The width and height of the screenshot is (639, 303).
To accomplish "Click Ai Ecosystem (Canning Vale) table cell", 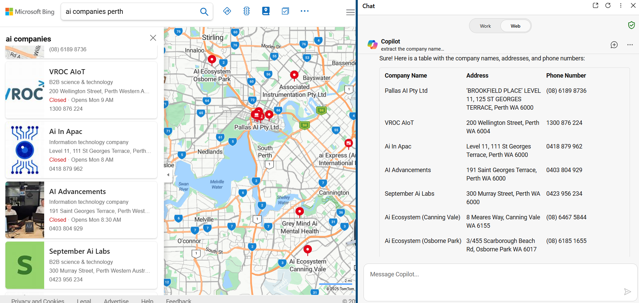I will pos(423,217).
